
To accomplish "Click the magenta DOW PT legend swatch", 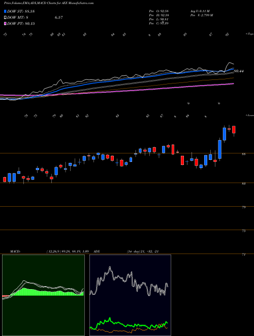I will pos(5,23).
